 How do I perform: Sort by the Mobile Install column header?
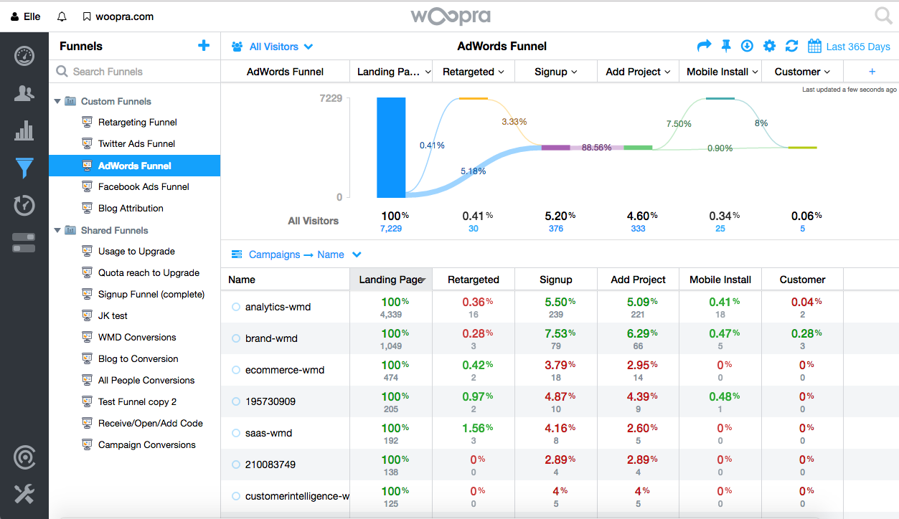720,280
